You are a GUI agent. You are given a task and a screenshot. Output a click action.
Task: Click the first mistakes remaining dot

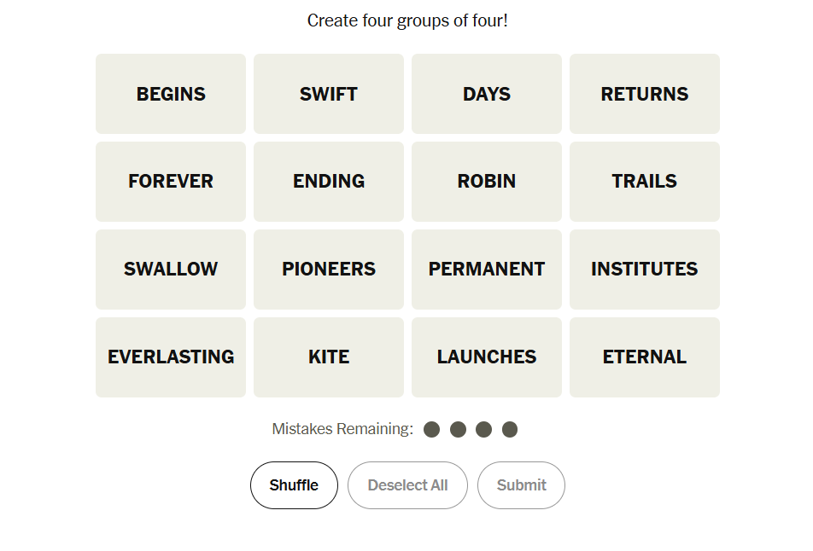(432, 429)
